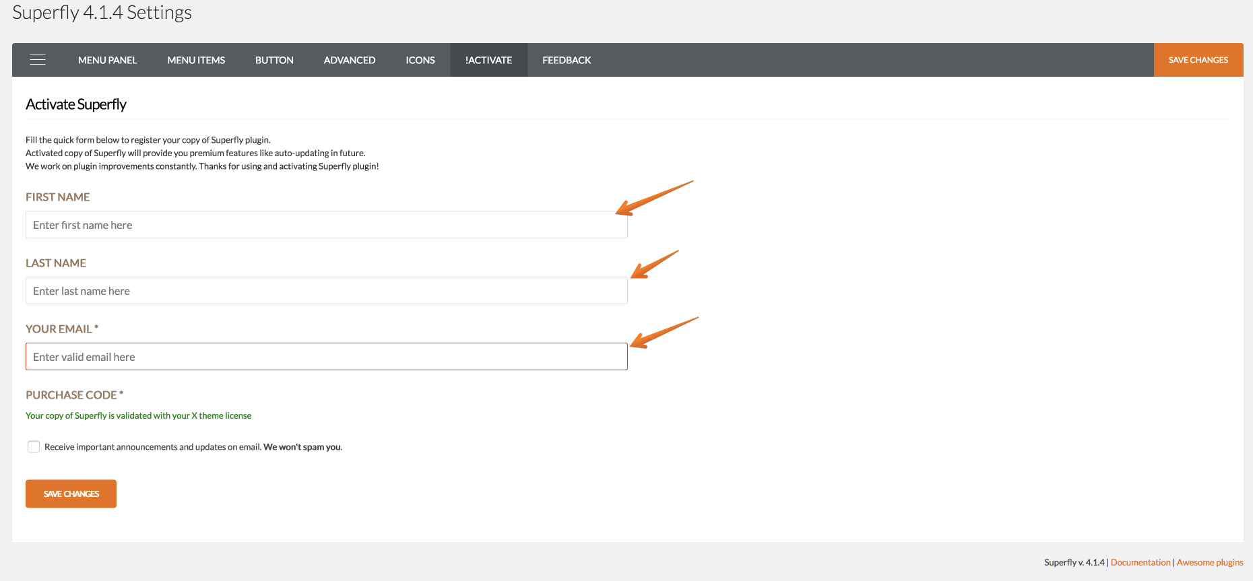Click the 'We won't spam you.' text
This screenshot has height=581, width=1253.
[x=303, y=447]
